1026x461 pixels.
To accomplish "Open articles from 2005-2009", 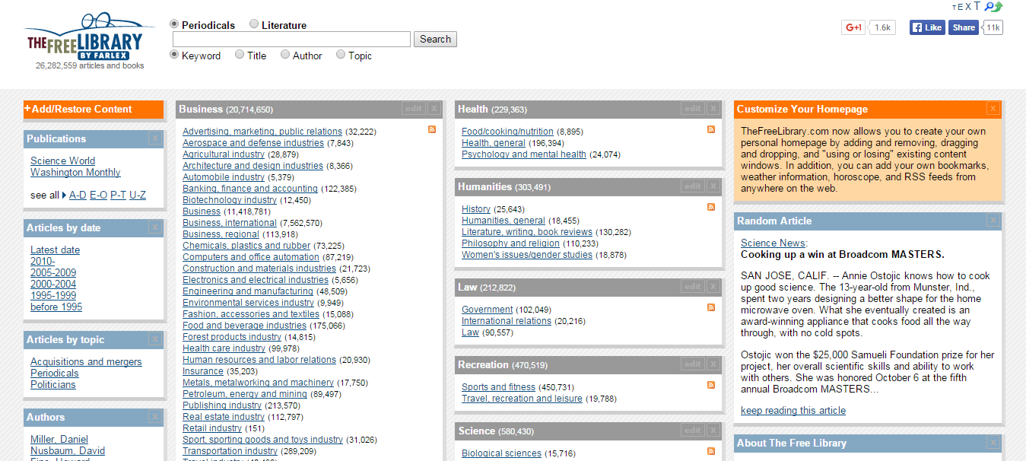I will [x=53, y=273].
